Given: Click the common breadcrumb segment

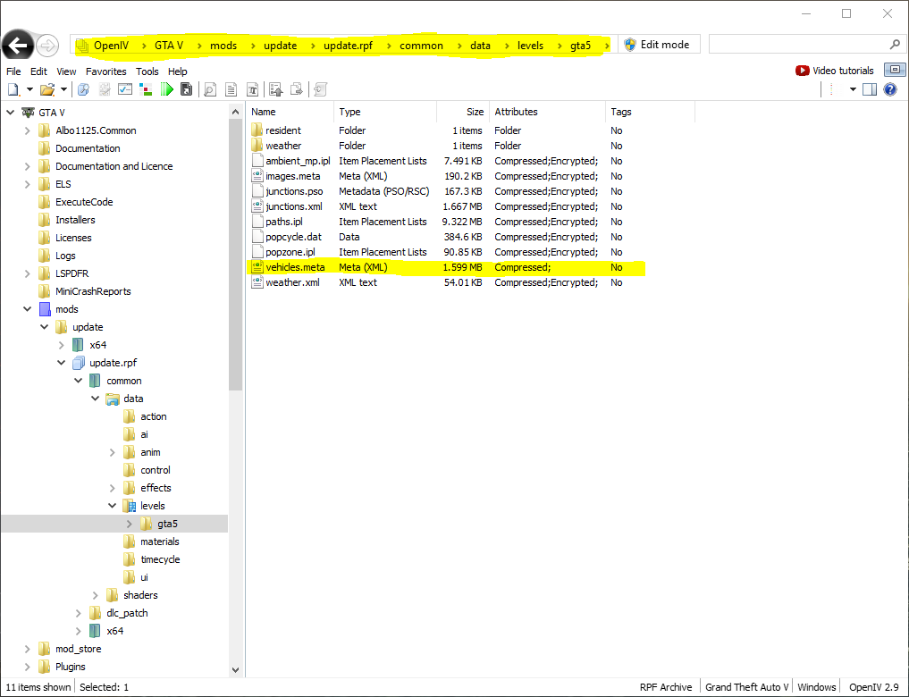Looking at the screenshot, I should point(421,46).
